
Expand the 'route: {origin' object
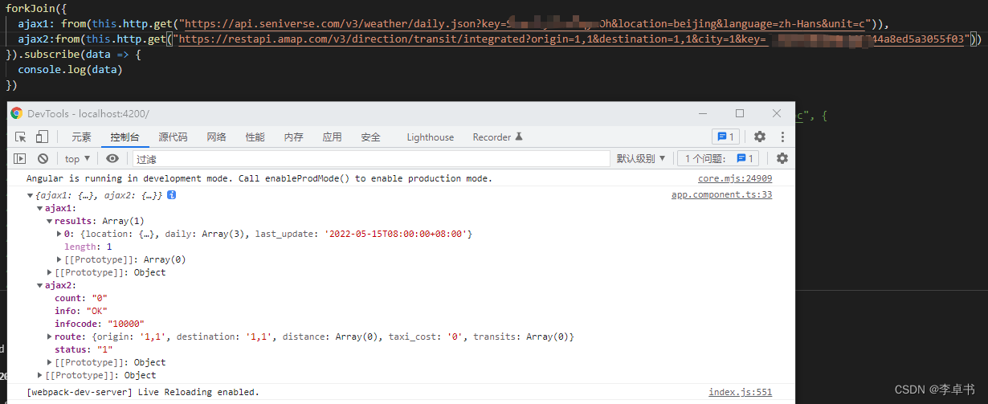click(50, 337)
